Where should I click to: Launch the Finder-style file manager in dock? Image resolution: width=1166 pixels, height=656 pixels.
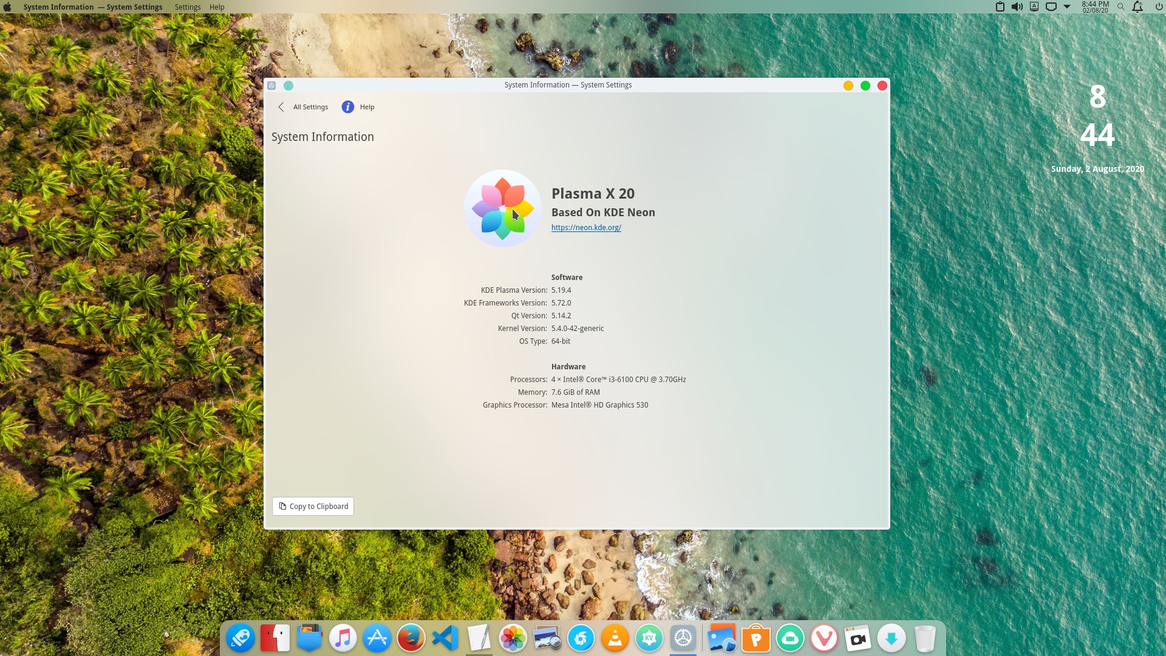click(x=275, y=638)
